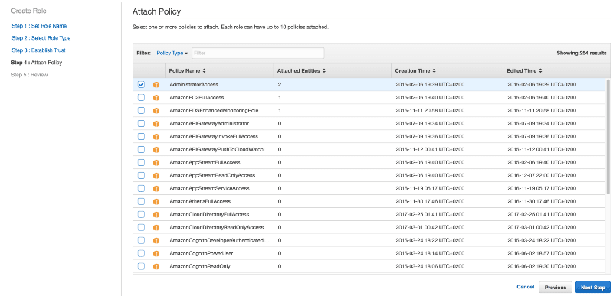Open Step 2: Select Role Type

(41, 38)
